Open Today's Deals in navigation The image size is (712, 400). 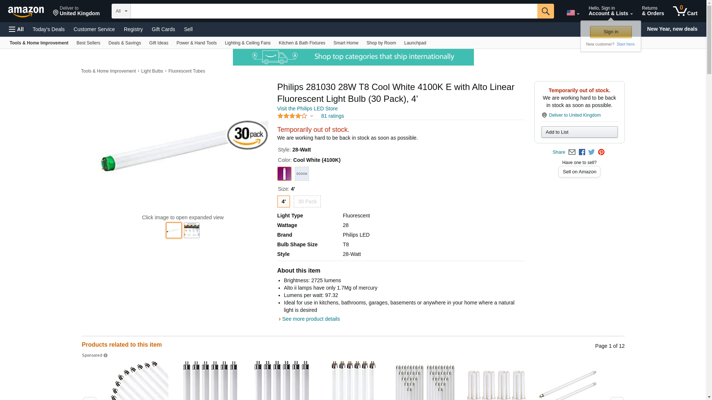(49, 29)
